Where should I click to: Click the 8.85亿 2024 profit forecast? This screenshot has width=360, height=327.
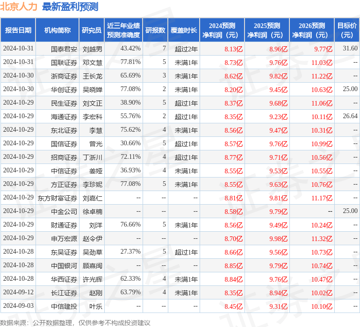233,266
